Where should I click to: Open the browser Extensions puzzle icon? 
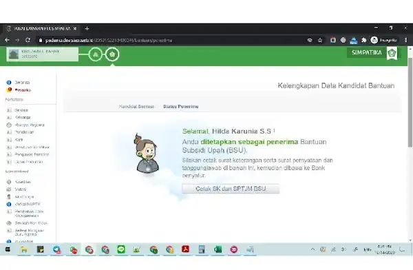[x=363, y=40]
